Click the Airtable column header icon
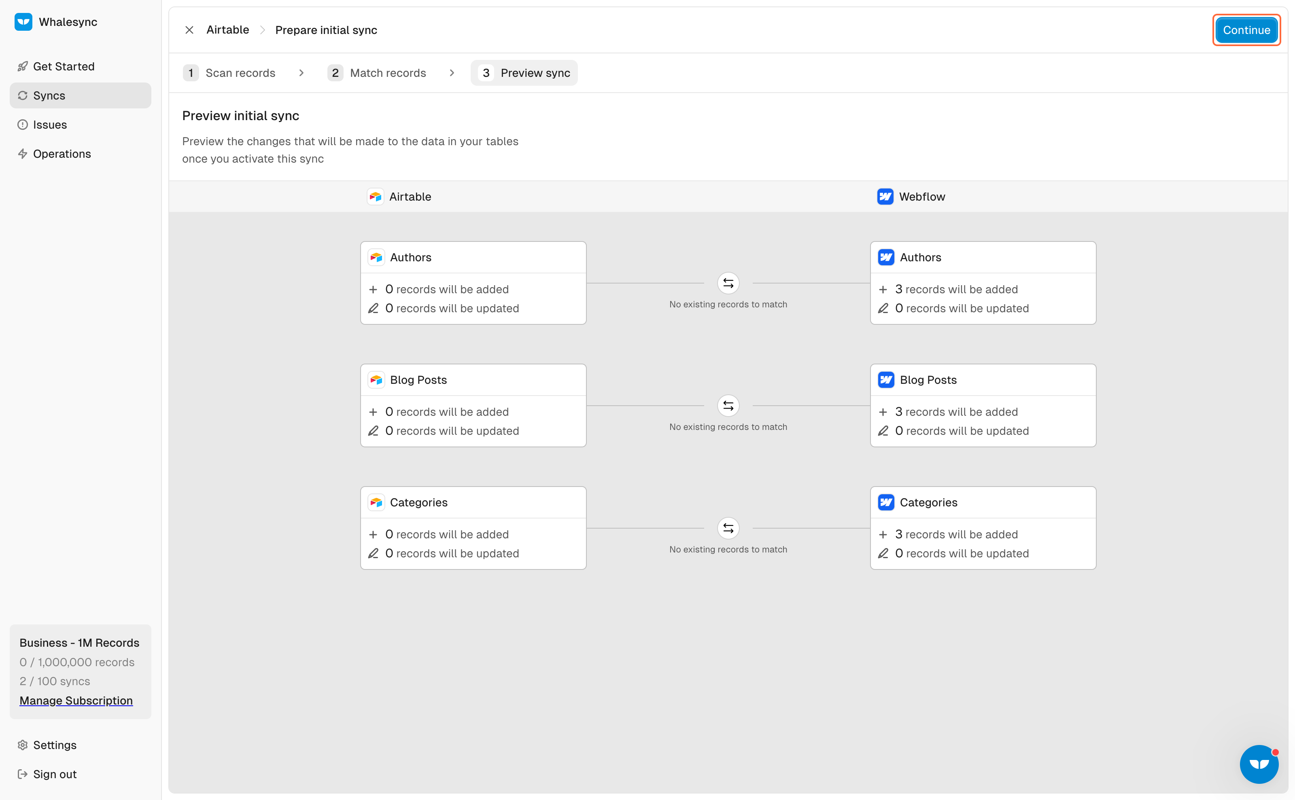Viewport: 1295px width, 800px height. [376, 196]
